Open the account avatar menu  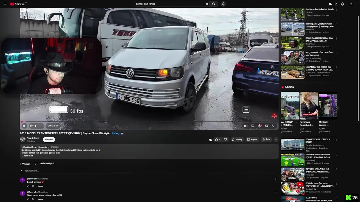click(351, 4)
